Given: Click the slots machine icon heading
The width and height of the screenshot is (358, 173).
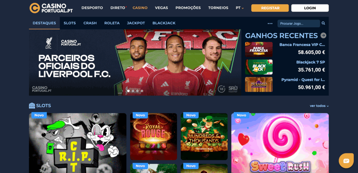Looking at the screenshot, I should tap(32, 105).
